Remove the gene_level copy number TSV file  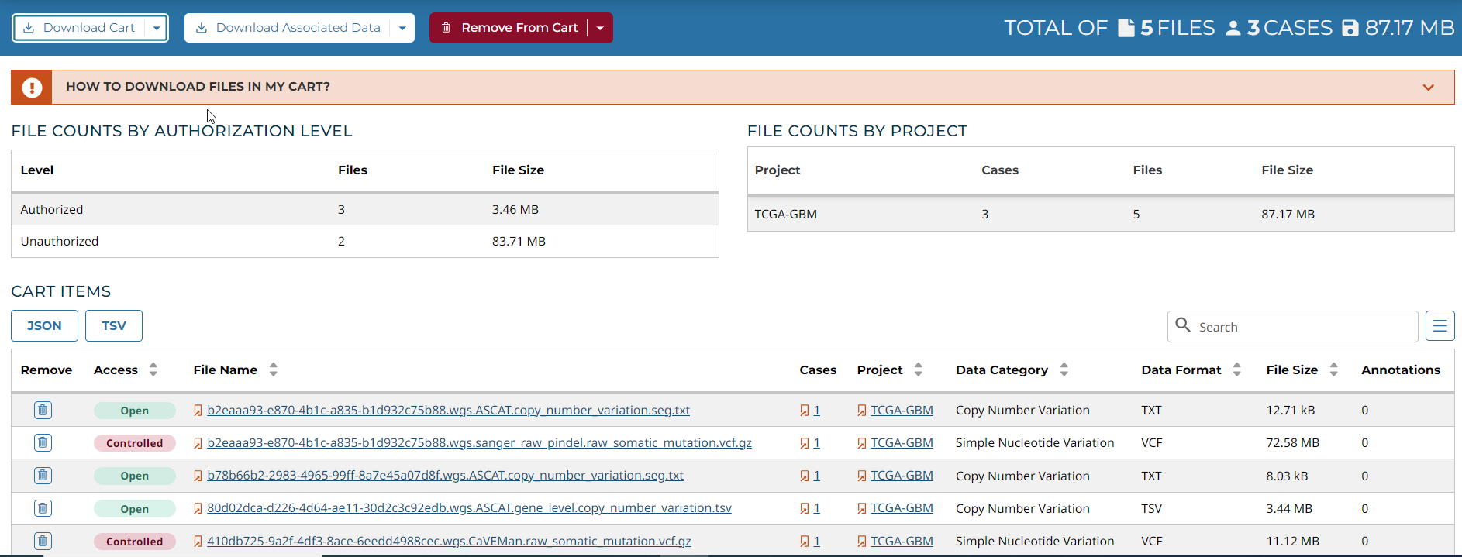click(x=43, y=508)
